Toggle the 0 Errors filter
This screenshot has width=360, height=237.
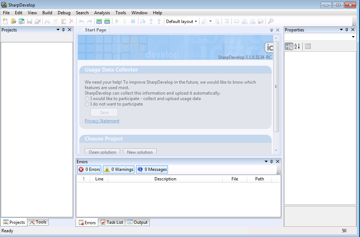89,169
